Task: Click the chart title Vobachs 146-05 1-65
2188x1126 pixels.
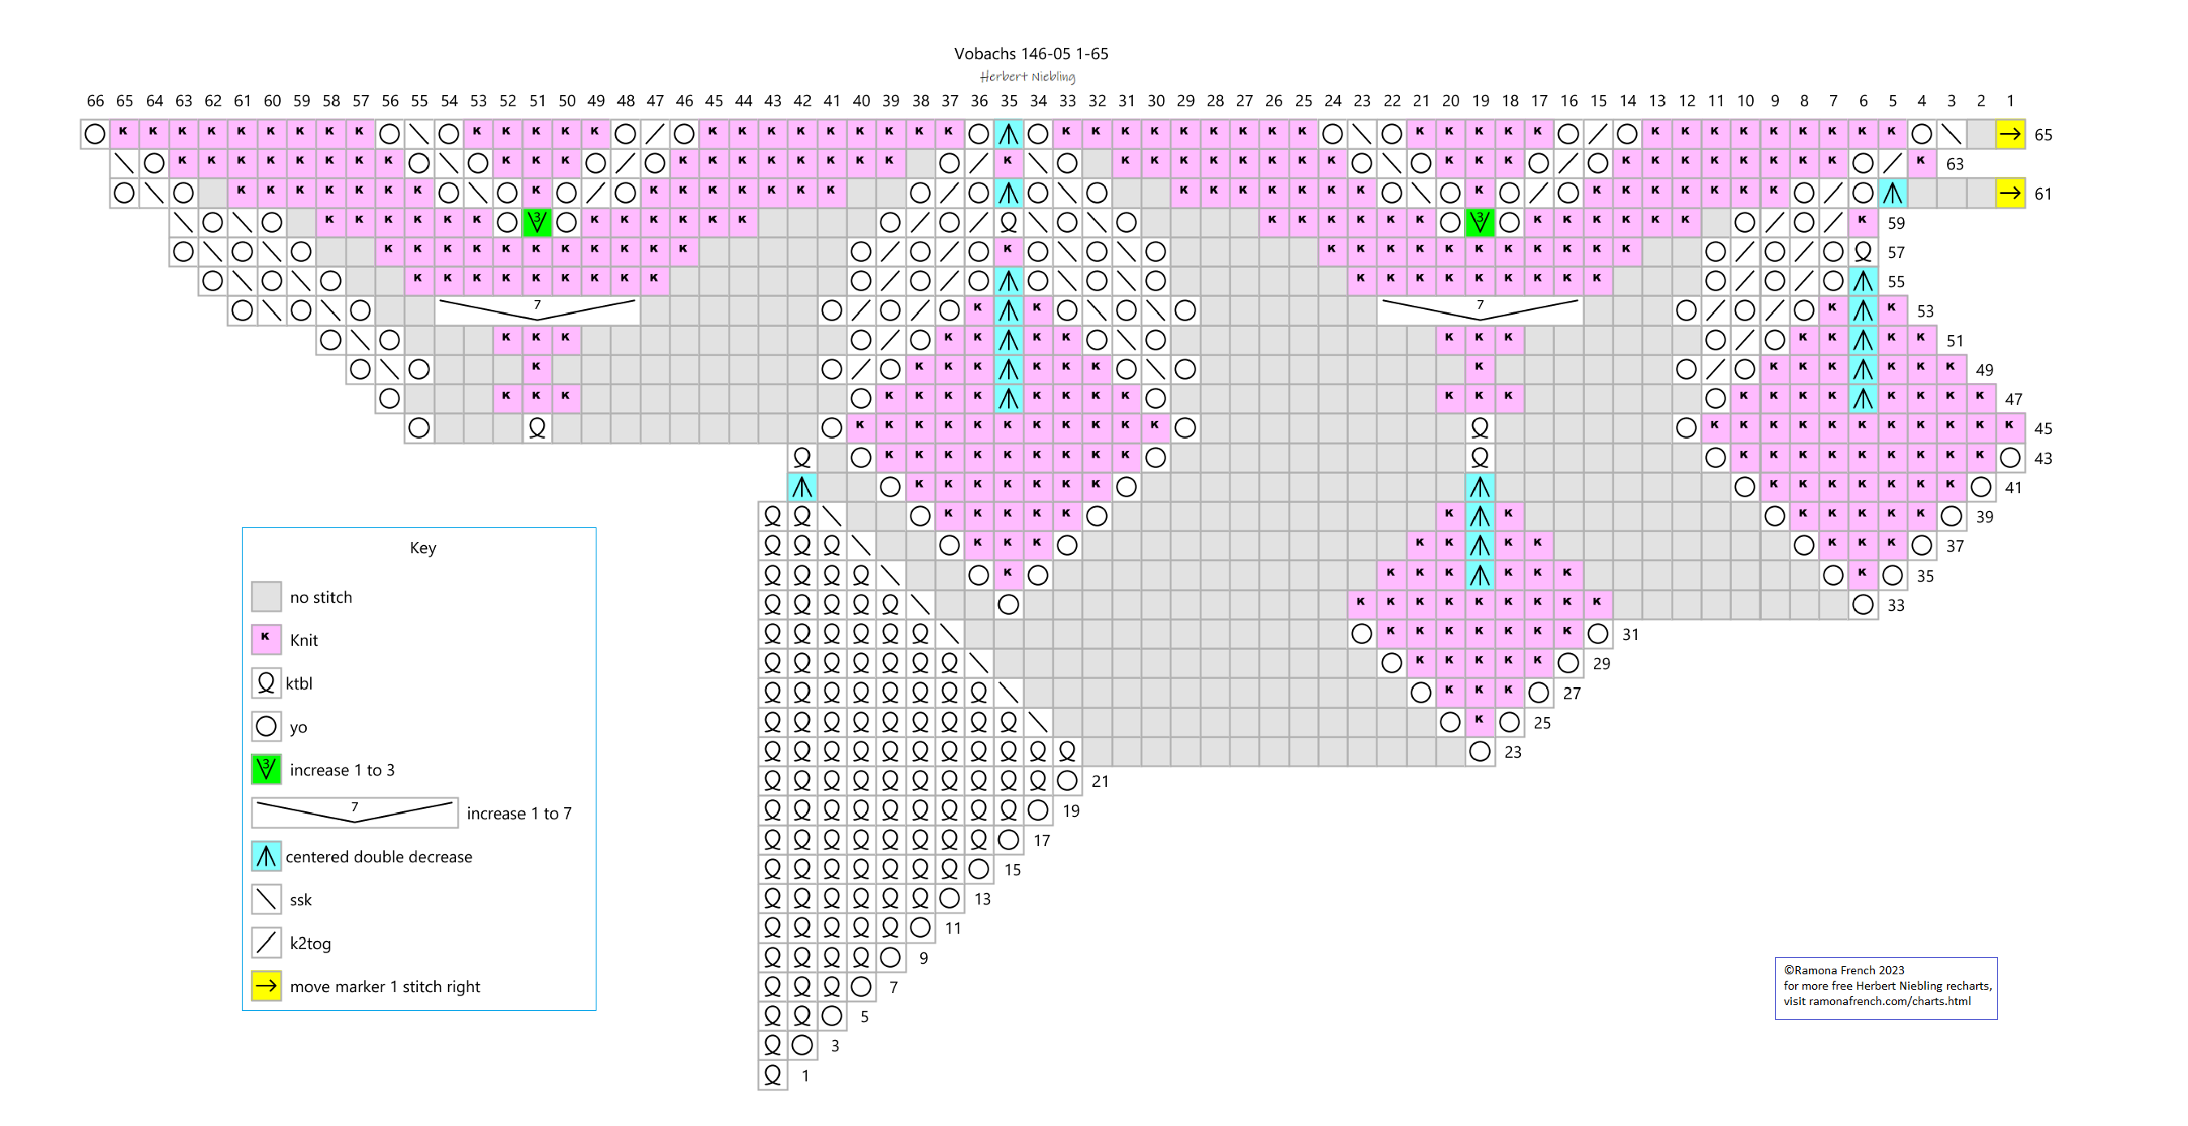Action: pyautogui.click(x=1031, y=54)
